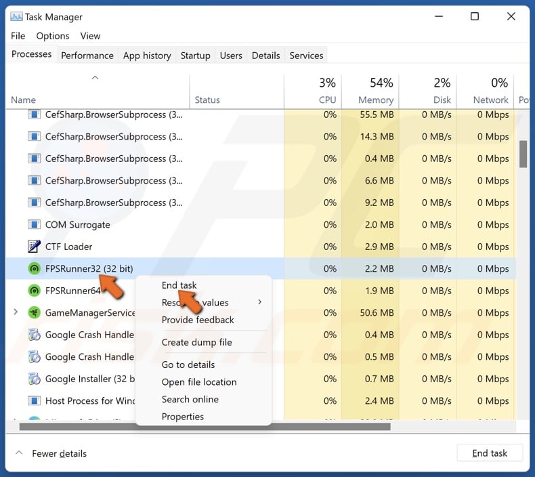Minimize the Task Manager window
This screenshot has height=477, width=535.
(x=439, y=16)
